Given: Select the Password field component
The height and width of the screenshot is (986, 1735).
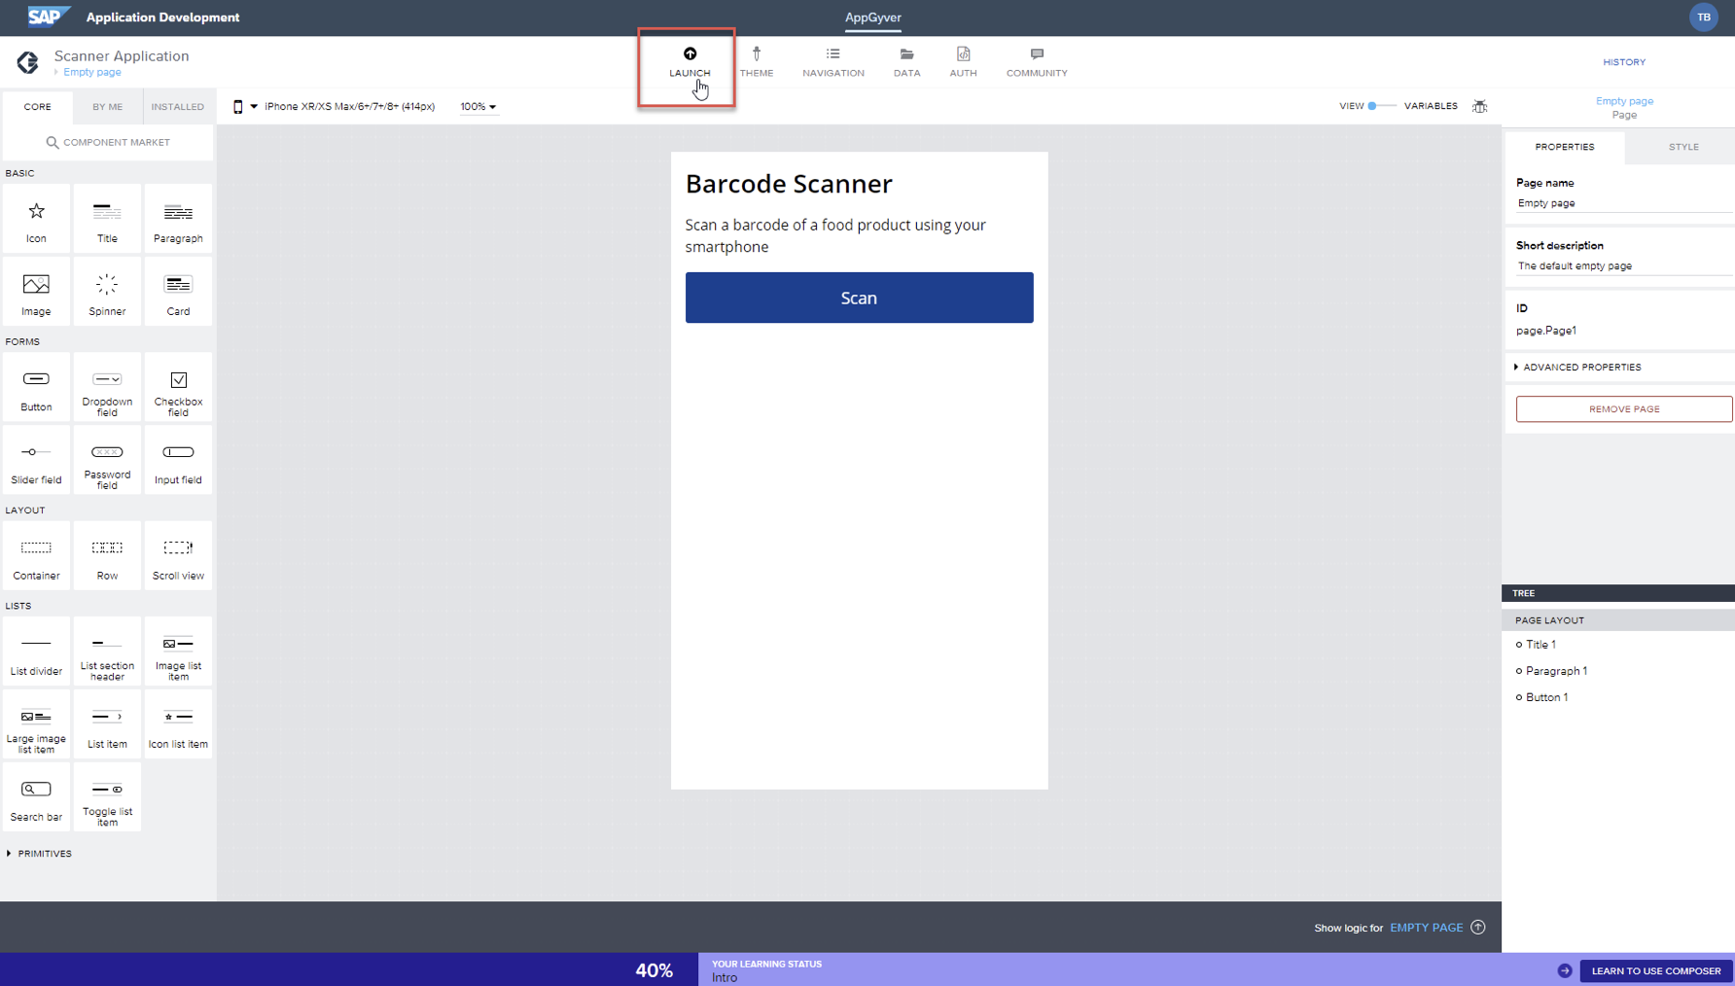Looking at the screenshot, I should coord(107,460).
